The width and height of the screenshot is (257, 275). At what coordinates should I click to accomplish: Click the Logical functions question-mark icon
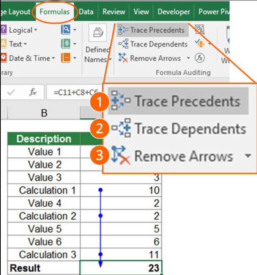[3, 29]
